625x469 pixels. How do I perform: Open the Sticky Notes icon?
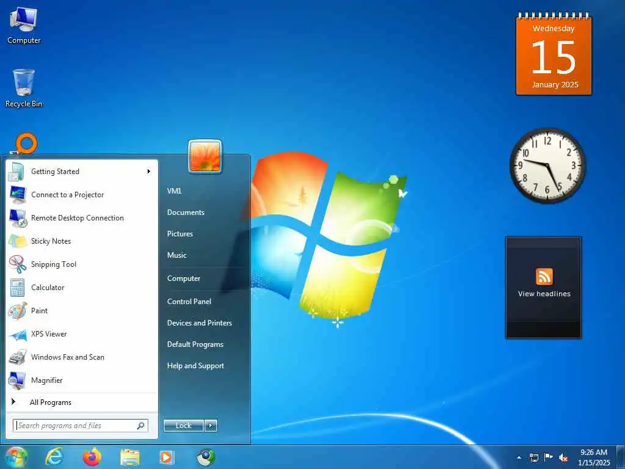18,241
